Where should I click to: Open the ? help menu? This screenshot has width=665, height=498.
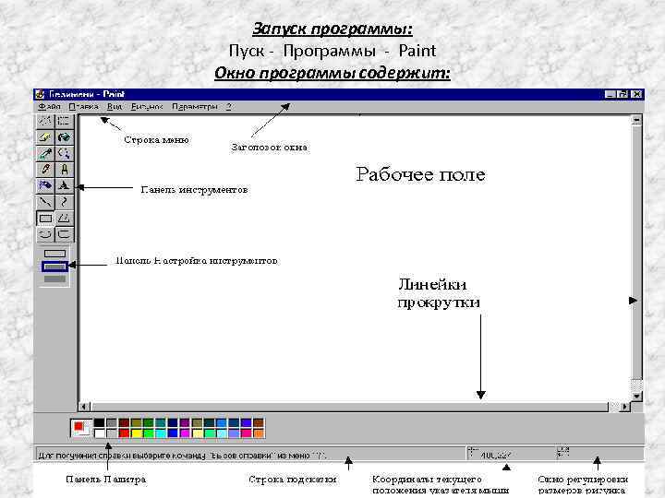click(229, 107)
